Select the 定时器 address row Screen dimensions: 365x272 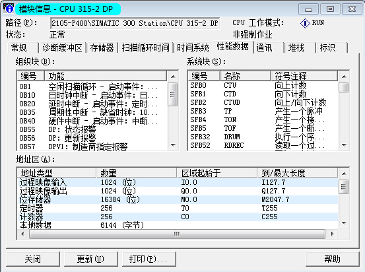[x=178, y=208]
